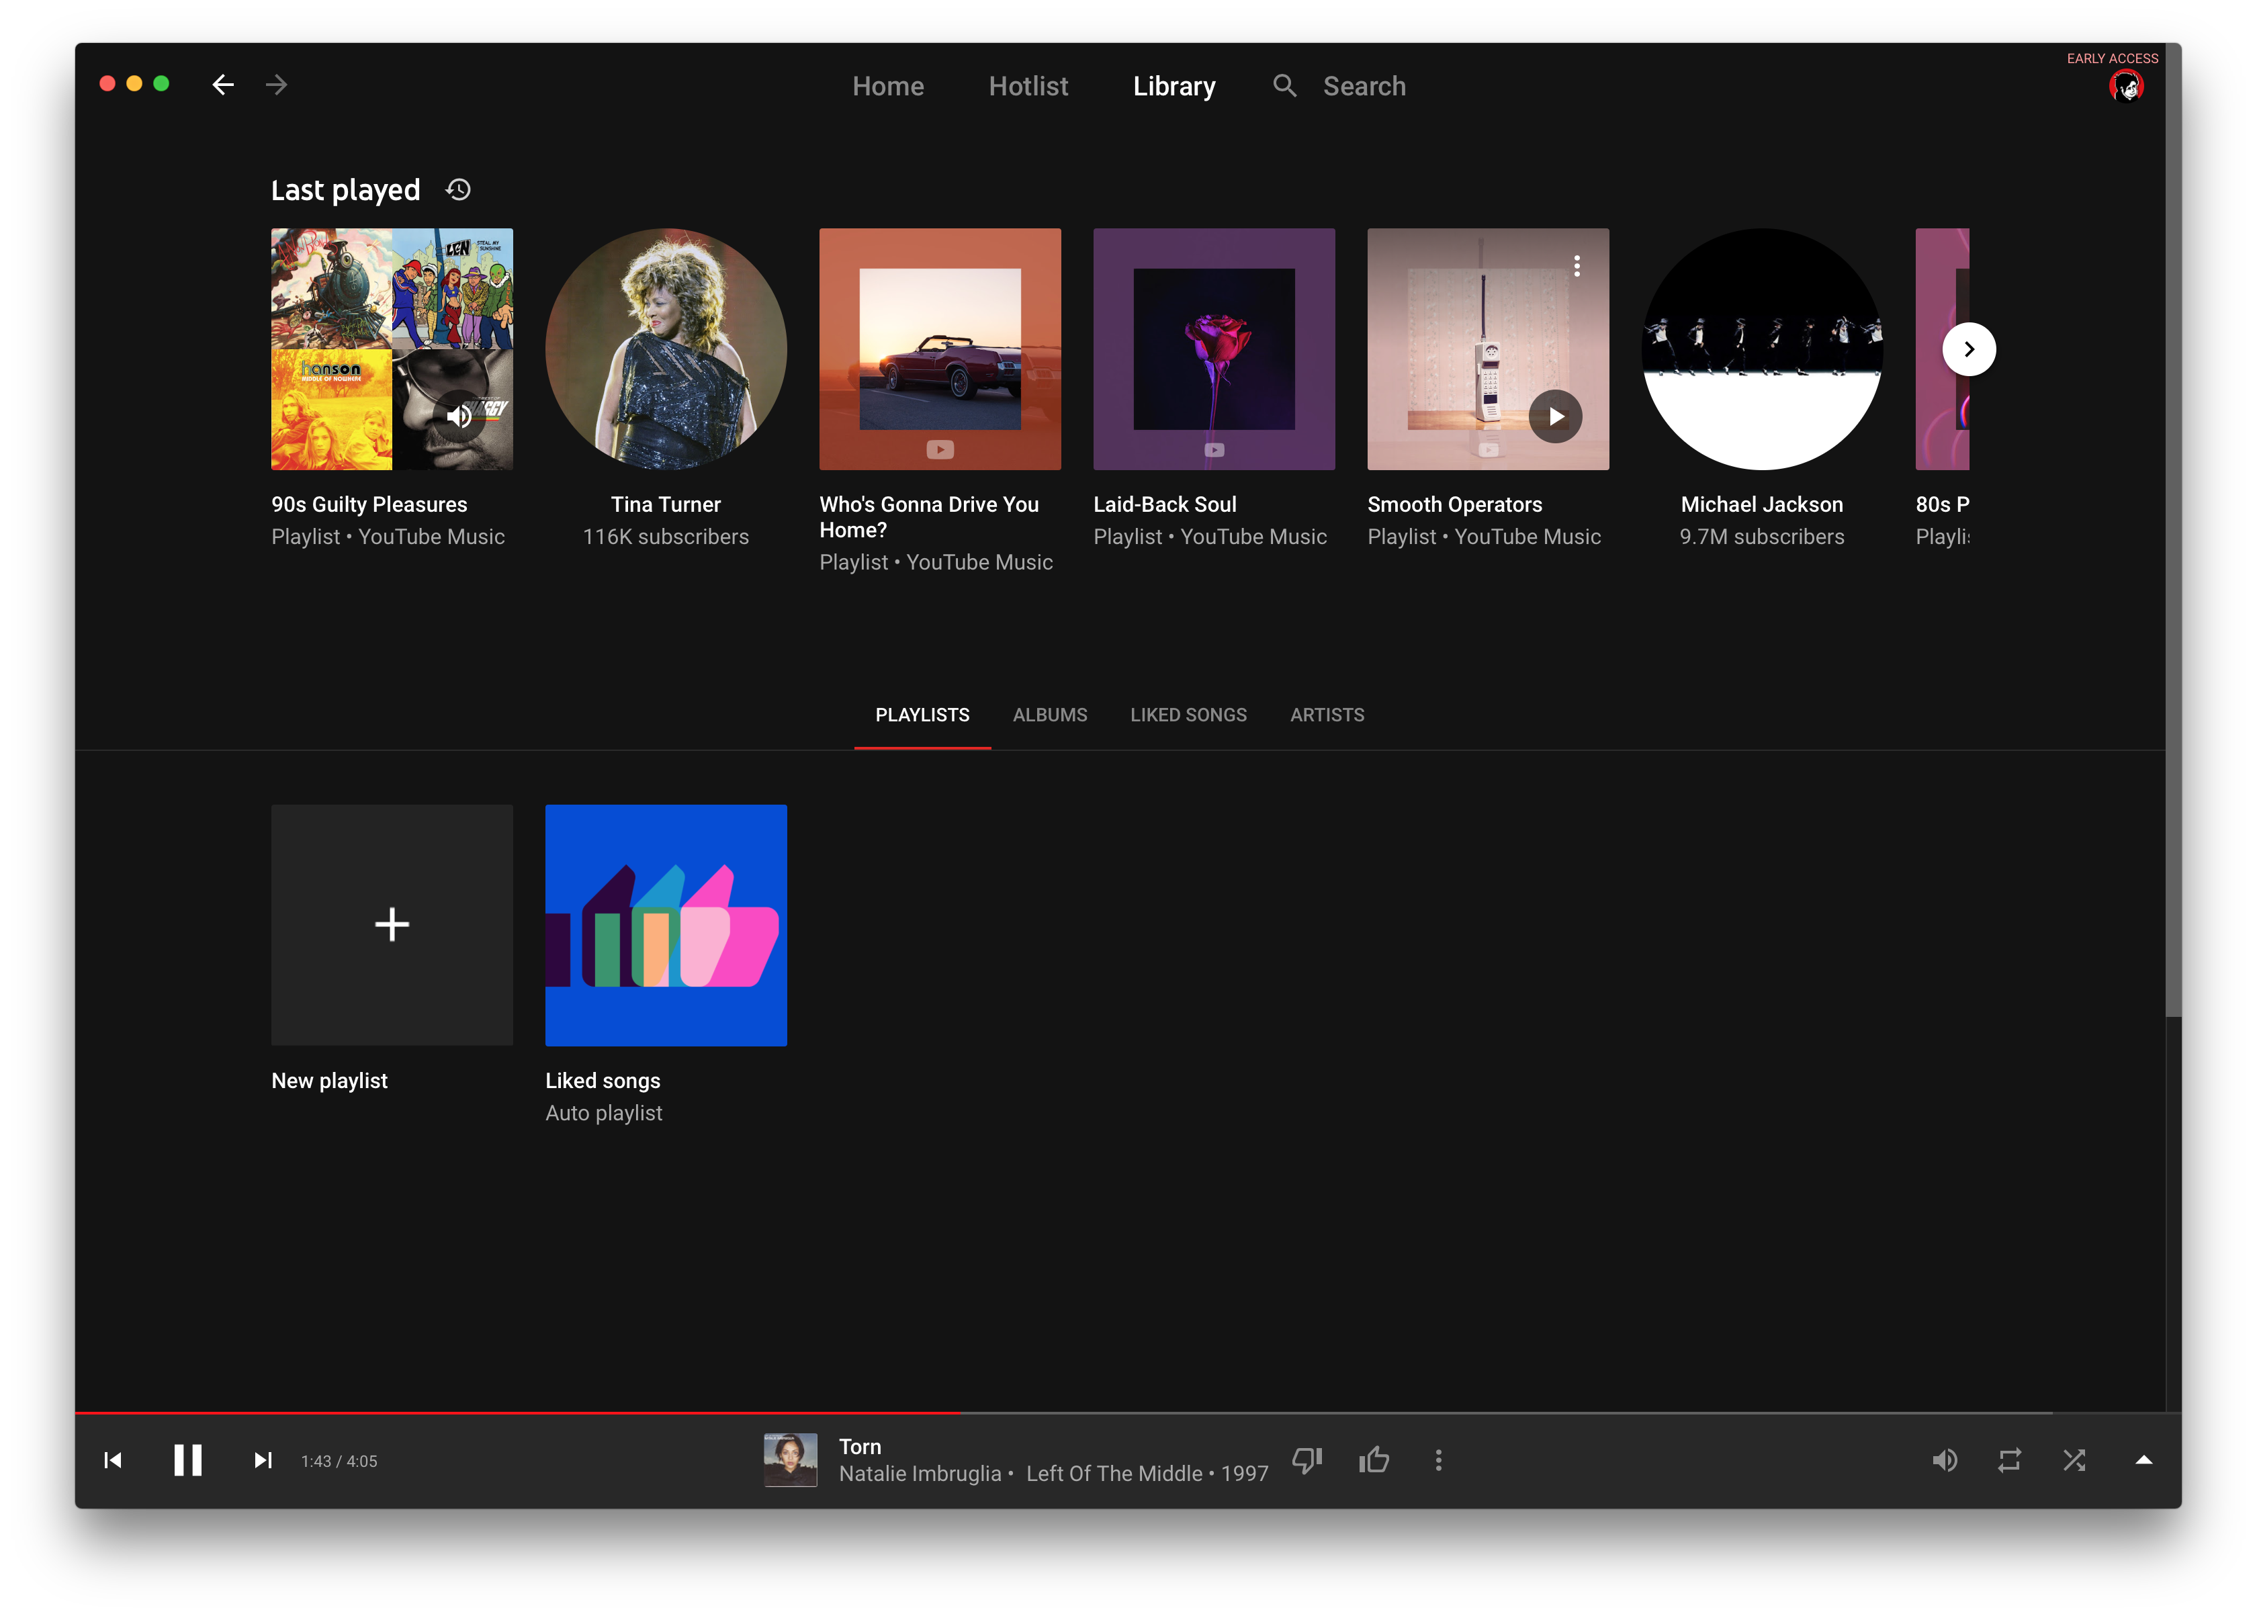Viewport: 2257px width, 1616px height.
Task: Switch to the ALBUMS tab
Action: (x=1049, y=715)
